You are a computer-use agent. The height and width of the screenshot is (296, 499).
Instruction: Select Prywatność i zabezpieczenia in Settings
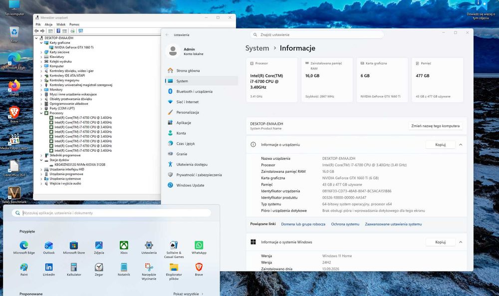tap(202, 175)
